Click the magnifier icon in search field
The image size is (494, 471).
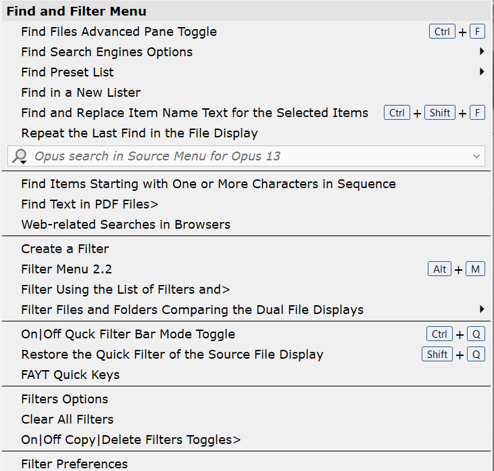(19, 157)
